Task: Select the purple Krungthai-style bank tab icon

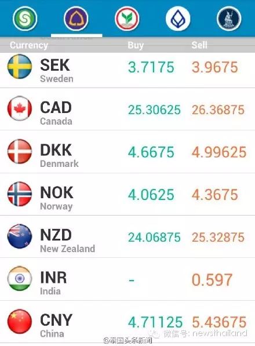Action: click(x=76, y=19)
